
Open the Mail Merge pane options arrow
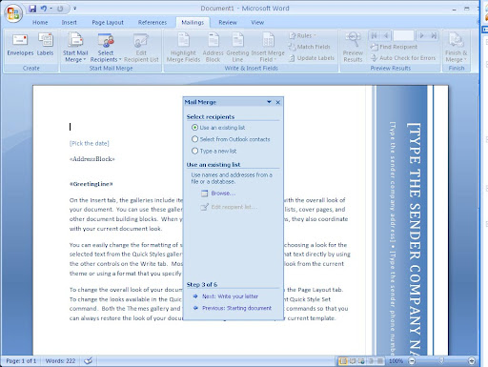tap(269, 102)
